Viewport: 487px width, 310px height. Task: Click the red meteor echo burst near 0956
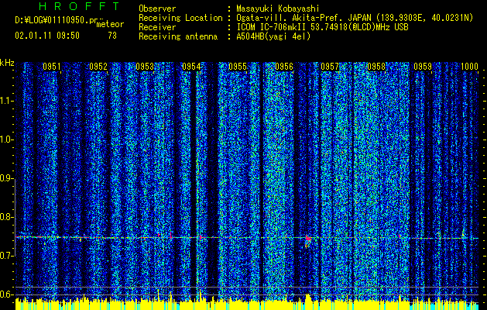[308, 239]
